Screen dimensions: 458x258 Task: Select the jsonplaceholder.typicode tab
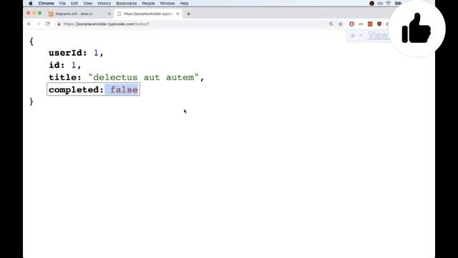coord(148,14)
